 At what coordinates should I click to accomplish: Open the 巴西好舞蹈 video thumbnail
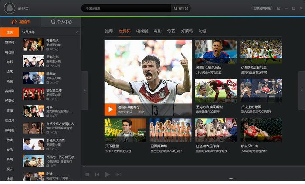171,130
